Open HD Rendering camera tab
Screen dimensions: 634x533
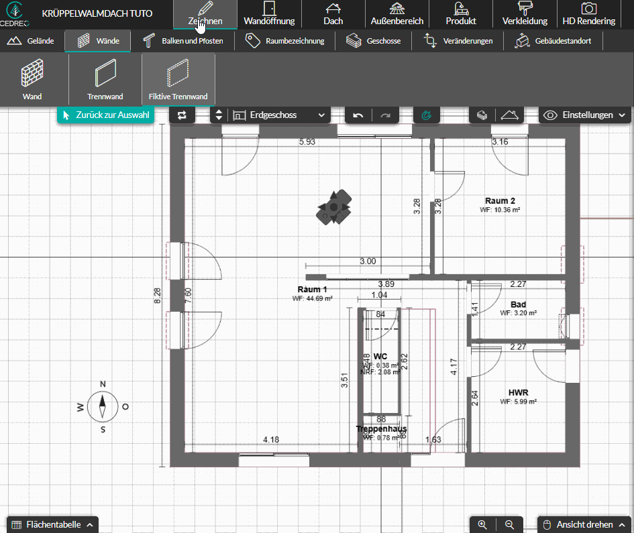point(589,15)
